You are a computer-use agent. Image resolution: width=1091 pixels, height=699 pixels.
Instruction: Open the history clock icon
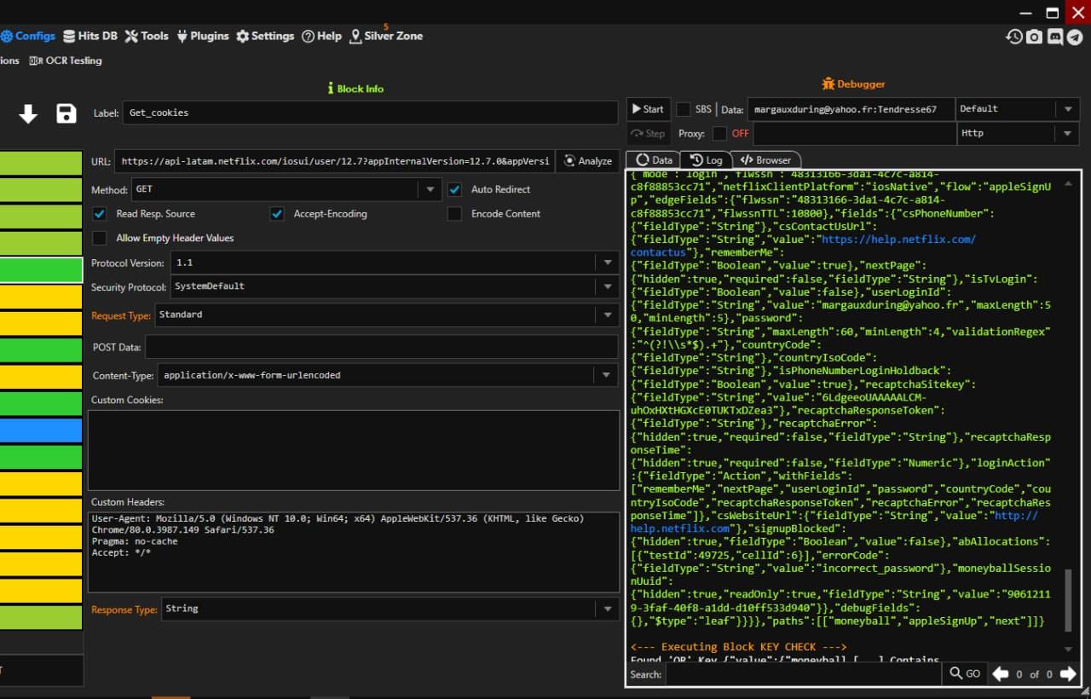click(1013, 37)
